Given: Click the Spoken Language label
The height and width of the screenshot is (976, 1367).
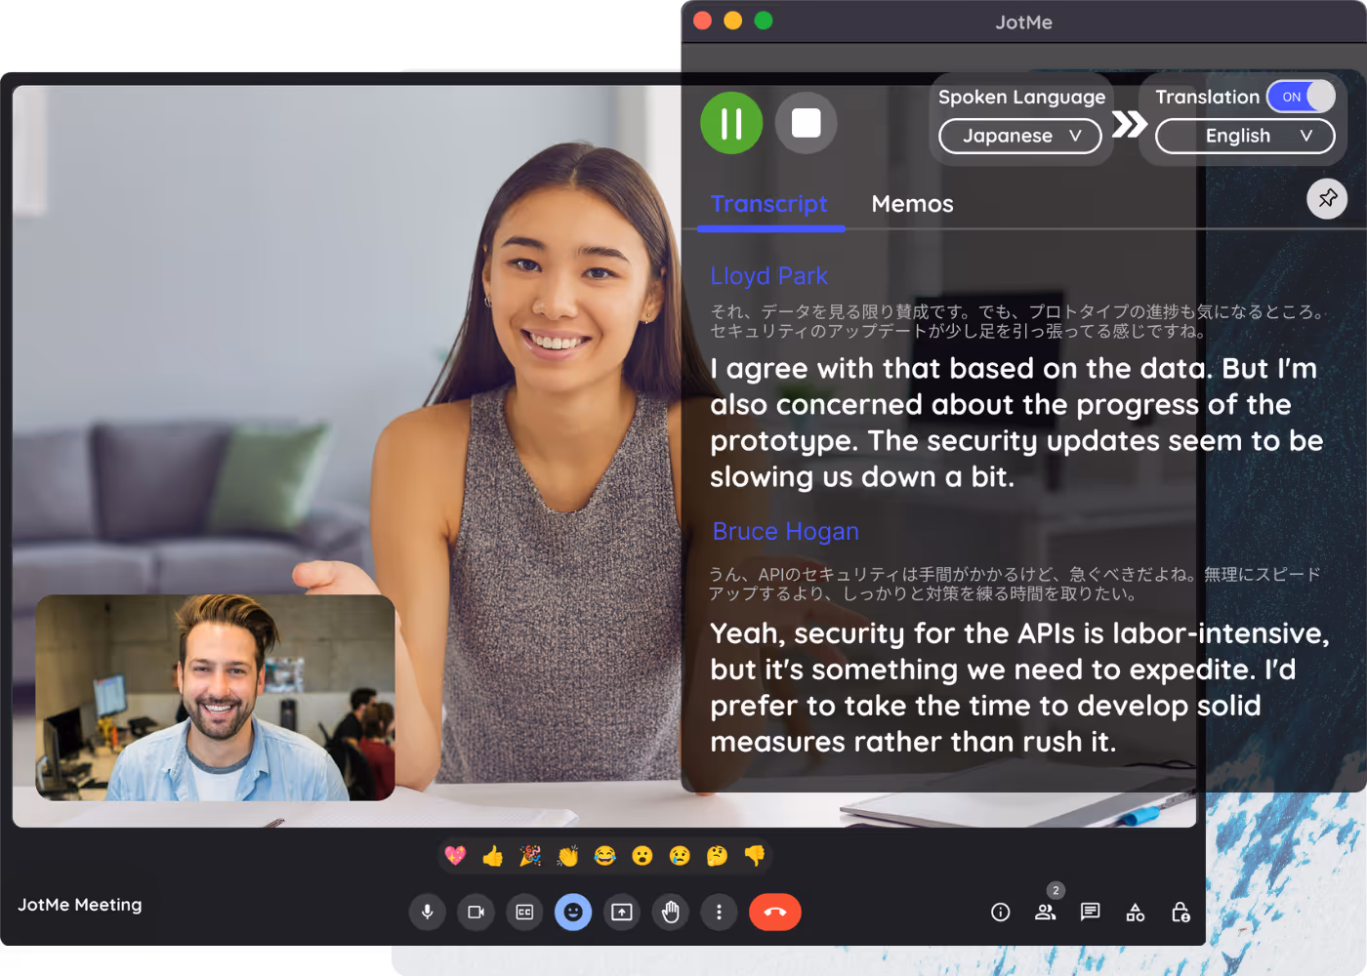Looking at the screenshot, I should (x=1021, y=97).
